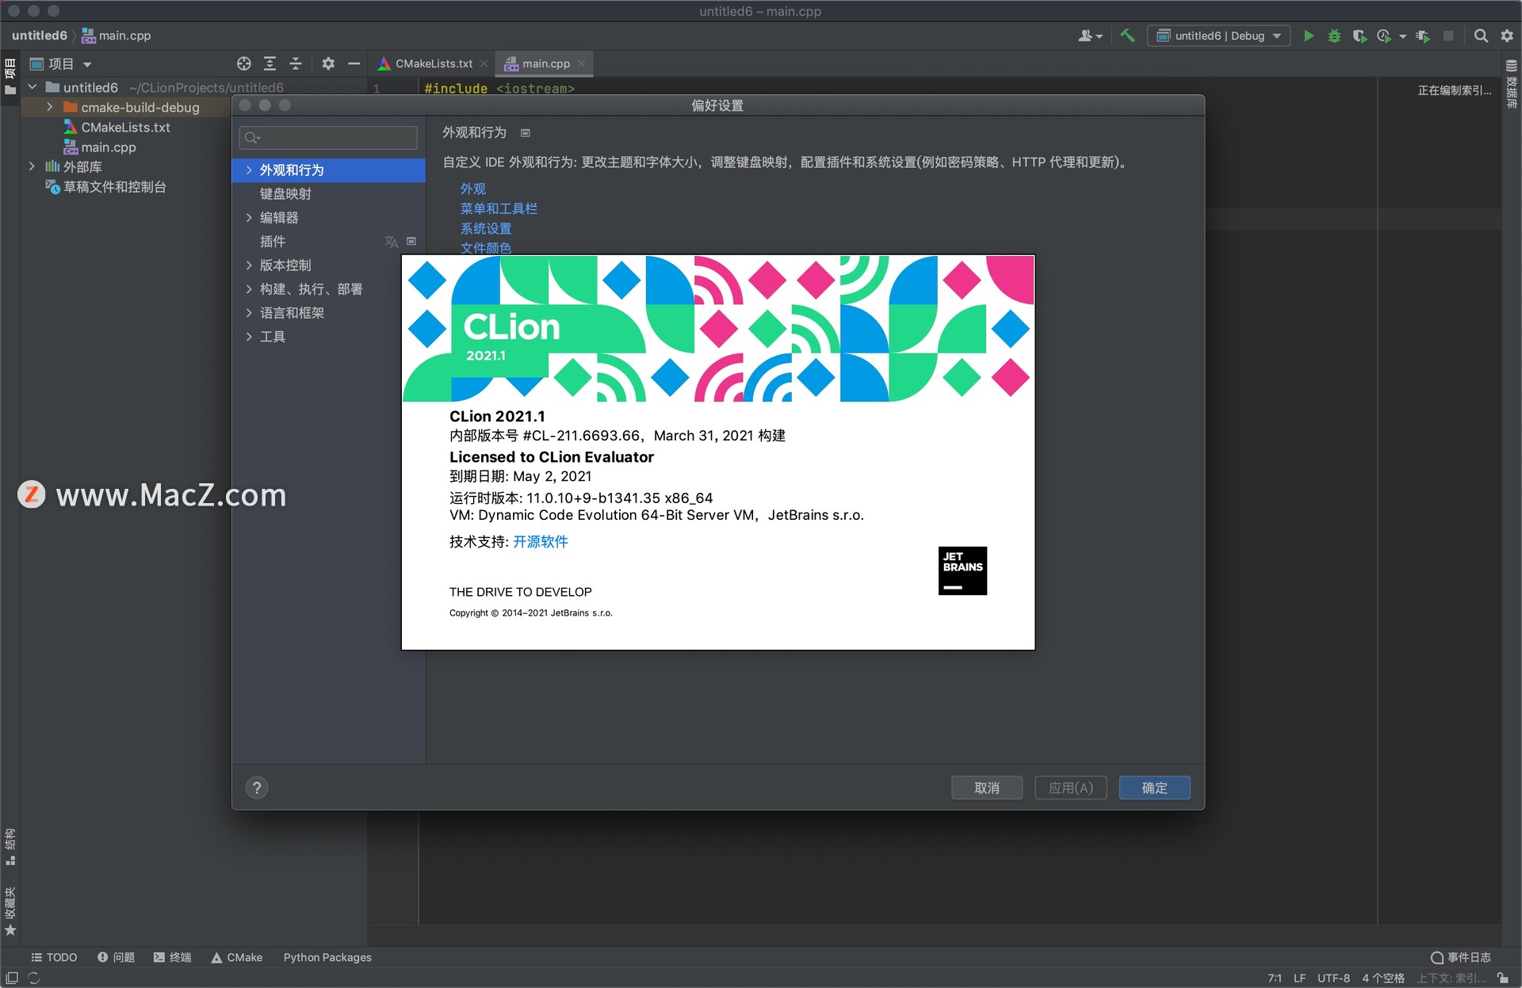
Task: Click the locate current file crosshair icon
Action: tap(244, 63)
